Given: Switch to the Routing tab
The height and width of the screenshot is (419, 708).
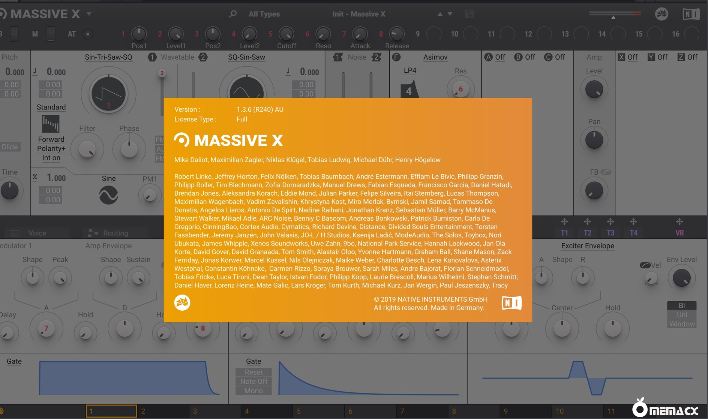Looking at the screenshot, I should [115, 233].
